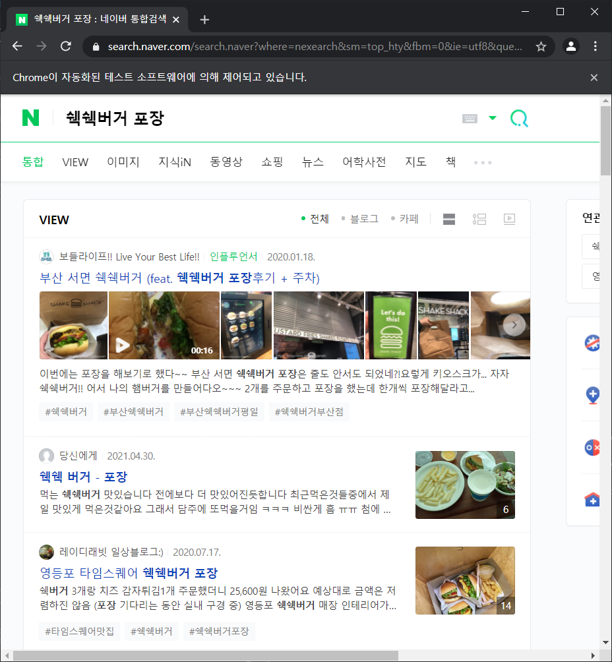Open the Chrome profile avatar icon
Image resolution: width=612 pixels, height=662 pixels.
[571, 46]
